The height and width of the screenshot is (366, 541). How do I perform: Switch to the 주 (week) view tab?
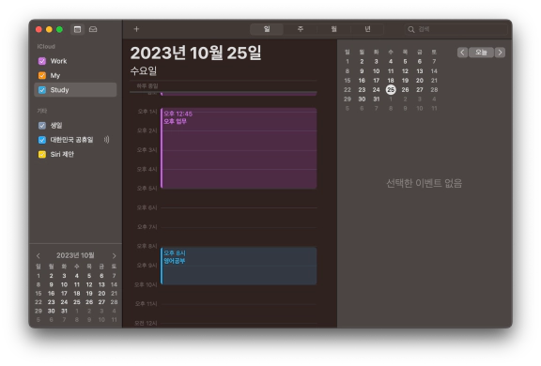coord(301,29)
